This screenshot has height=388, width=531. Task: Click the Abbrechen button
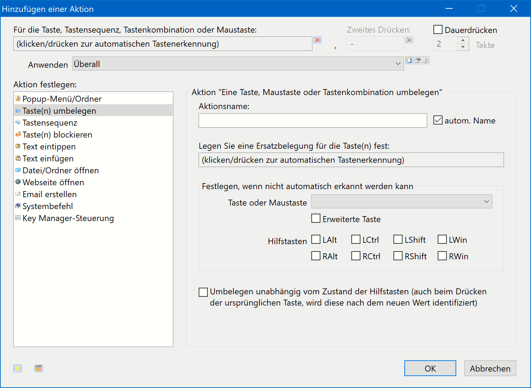[x=490, y=368]
